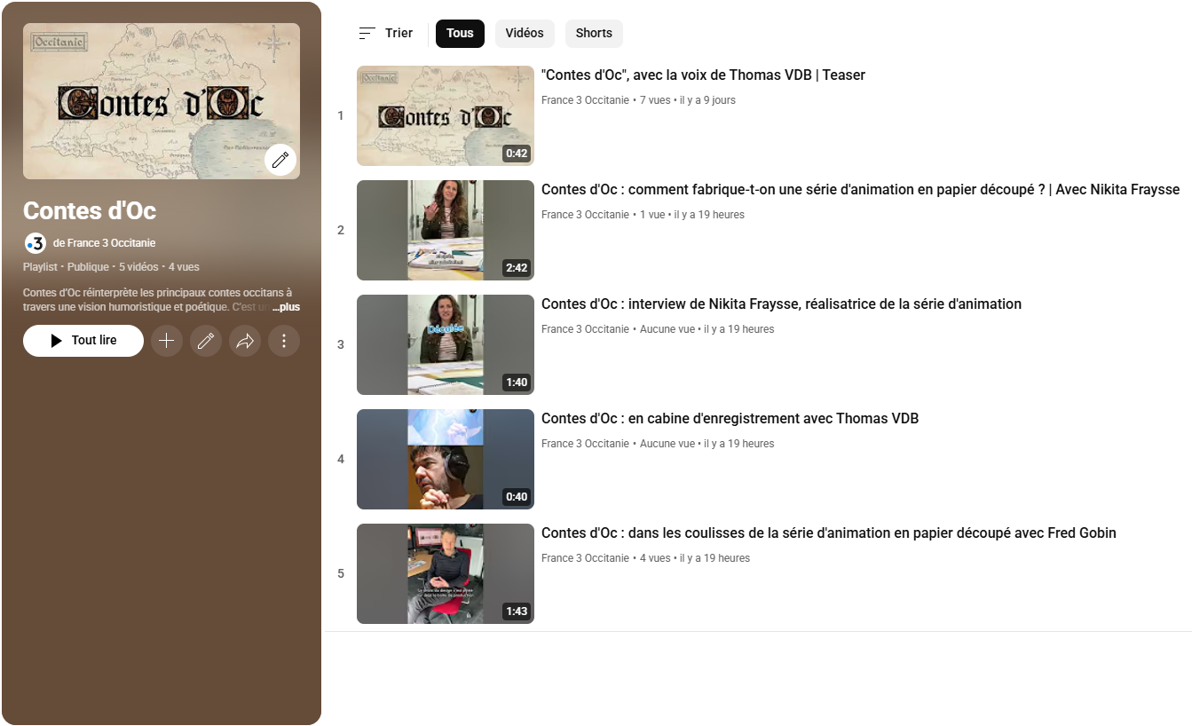Select the Tous filter chip

click(460, 33)
